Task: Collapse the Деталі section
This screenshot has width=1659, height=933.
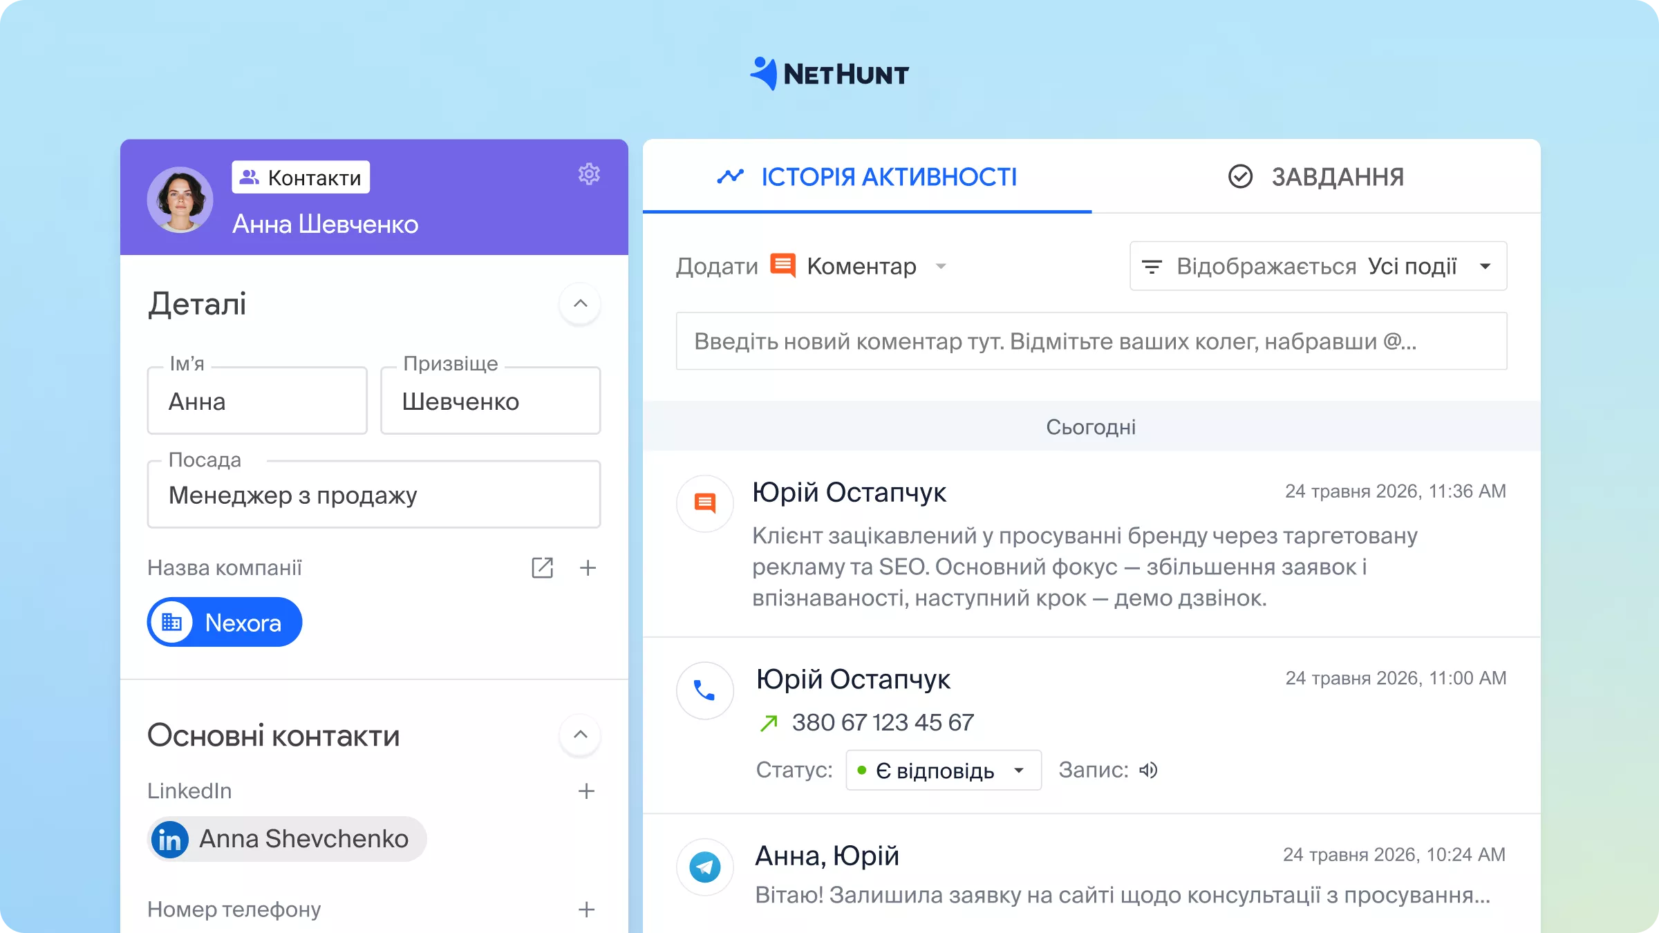Action: (x=581, y=303)
